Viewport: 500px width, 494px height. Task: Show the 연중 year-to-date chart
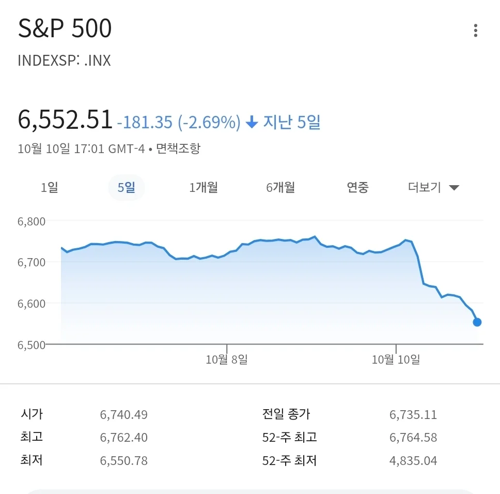pyautogui.click(x=357, y=187)
